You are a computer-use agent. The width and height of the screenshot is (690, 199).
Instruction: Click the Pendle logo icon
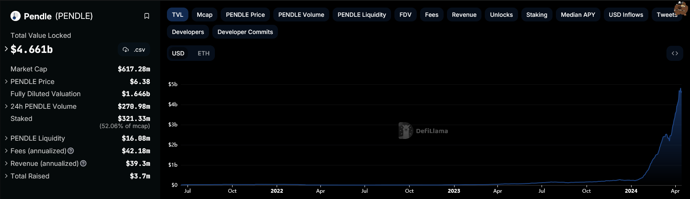coord(16,16)
